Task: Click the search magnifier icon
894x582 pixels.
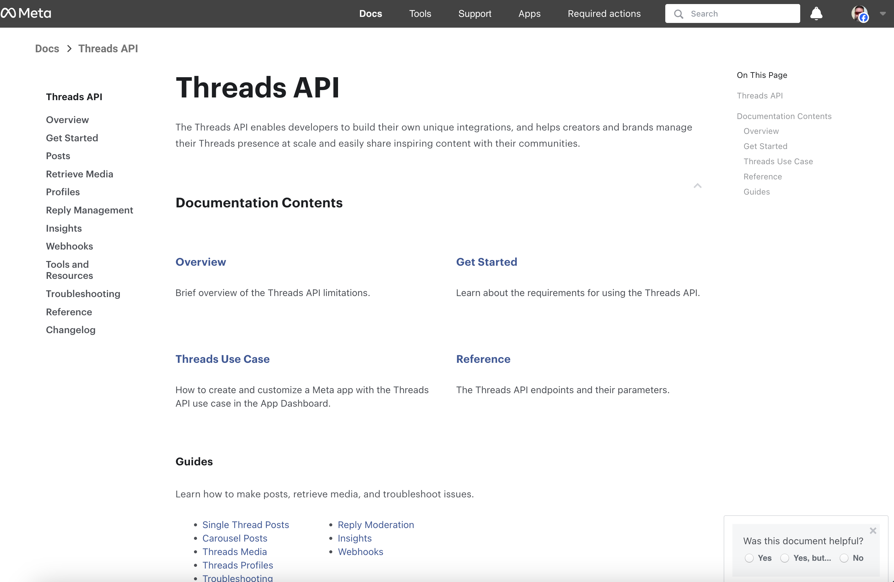Action: (x=678, y=13)
